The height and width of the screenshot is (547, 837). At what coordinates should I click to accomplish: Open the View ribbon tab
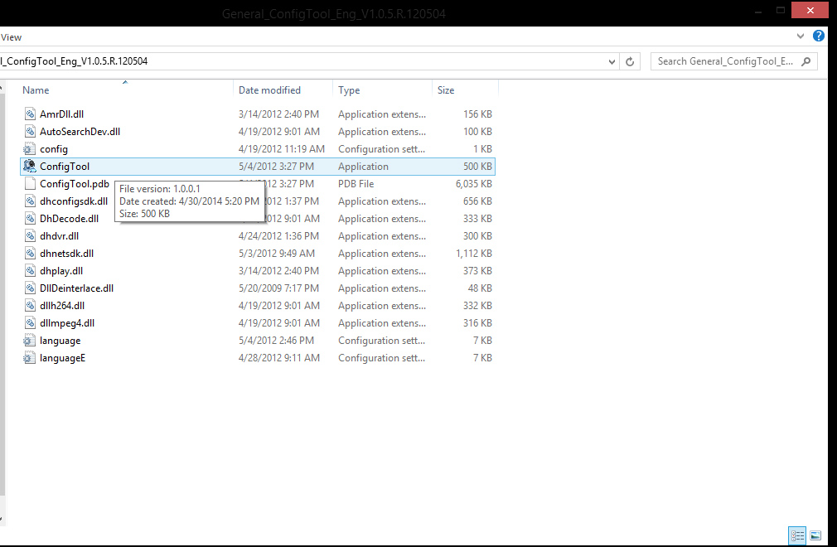click(11, 37)
